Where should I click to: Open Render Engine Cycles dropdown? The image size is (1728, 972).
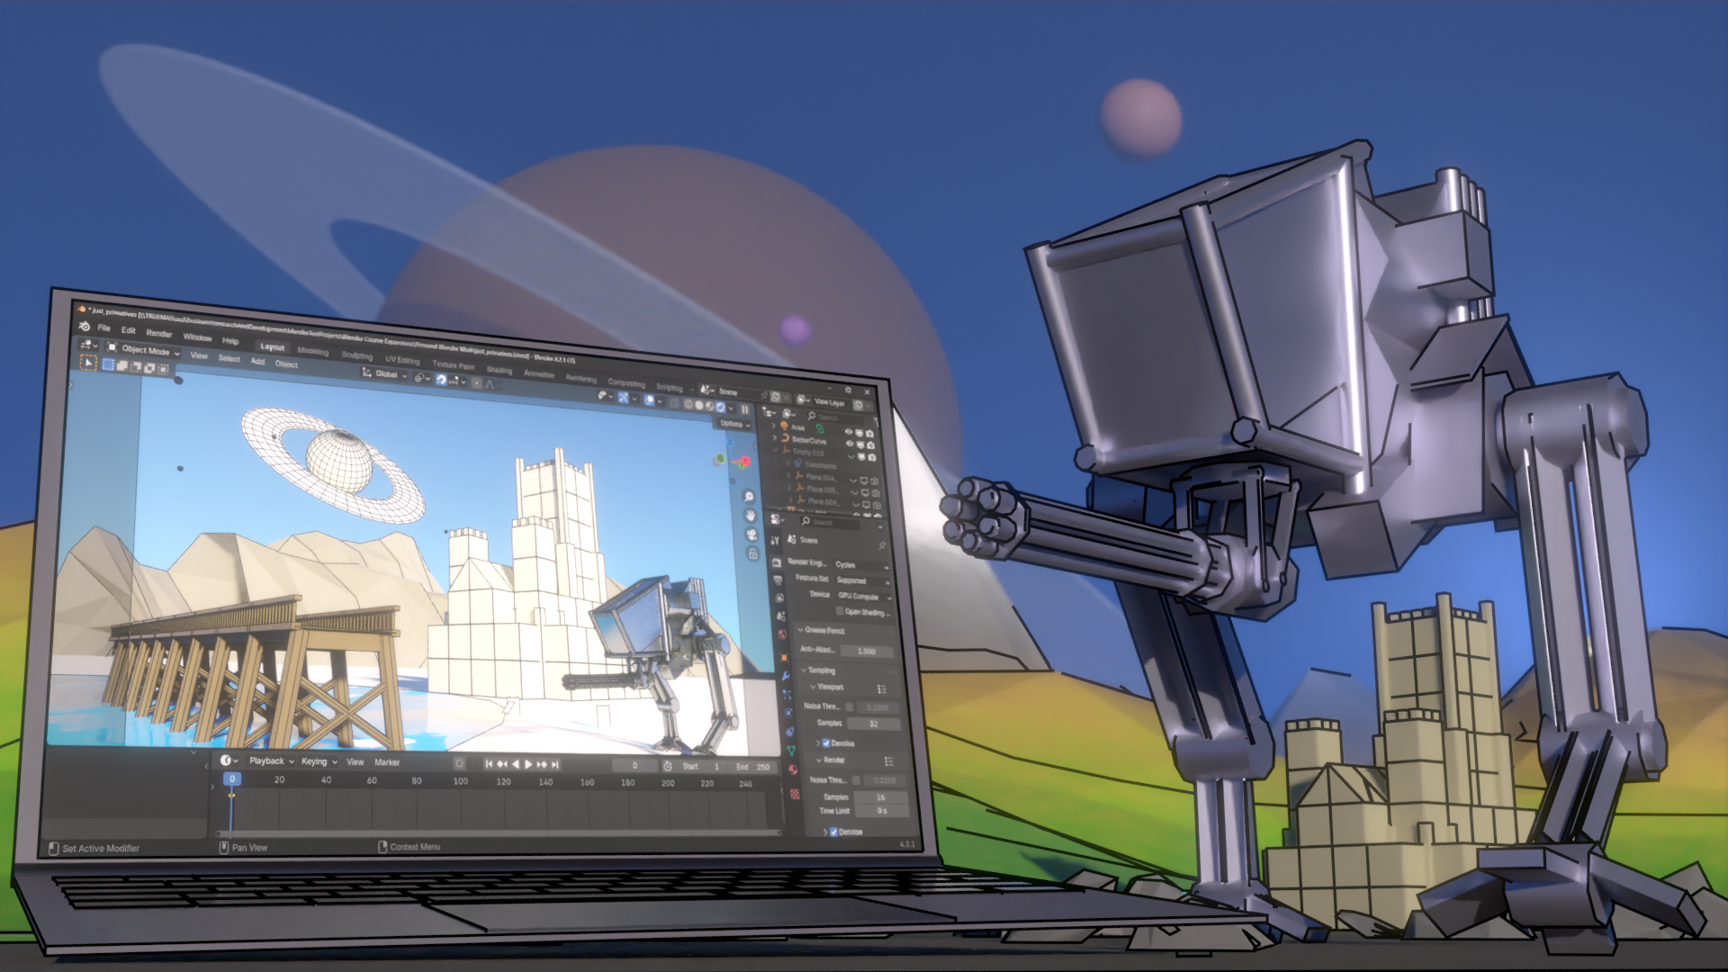tap(862, 565)
